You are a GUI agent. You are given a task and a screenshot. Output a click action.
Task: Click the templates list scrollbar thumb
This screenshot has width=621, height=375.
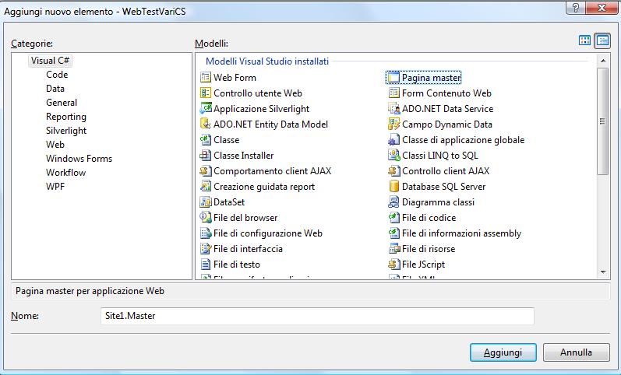[603, 121]
